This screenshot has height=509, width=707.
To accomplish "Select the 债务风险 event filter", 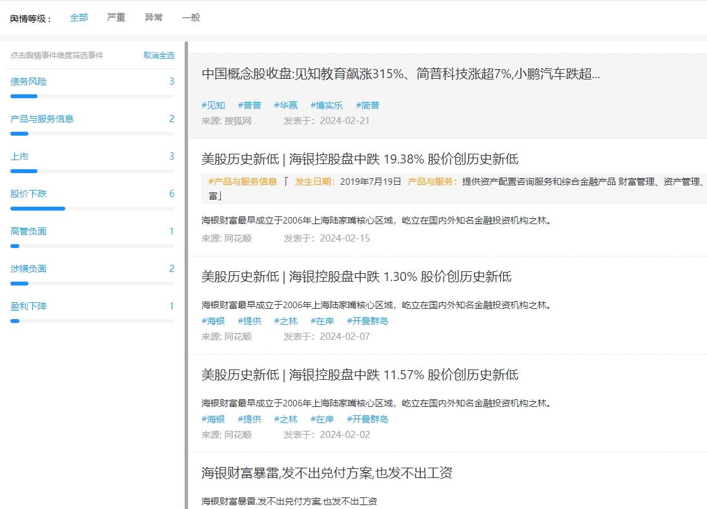I will (28, 81).
